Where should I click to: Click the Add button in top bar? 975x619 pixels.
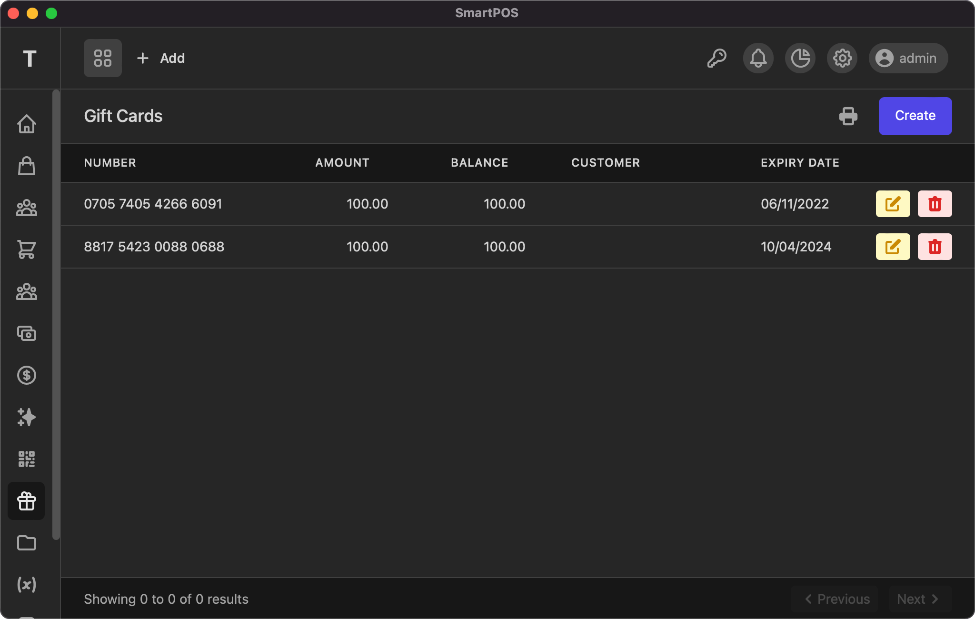(161, 58)
